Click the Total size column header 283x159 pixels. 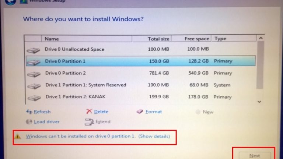151,39
